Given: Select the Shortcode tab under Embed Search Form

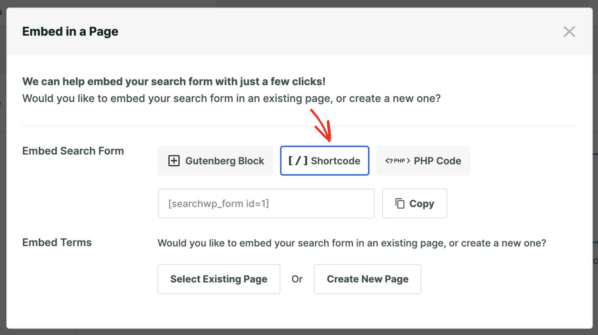Looking at the screenshot, I should [325, 161].
